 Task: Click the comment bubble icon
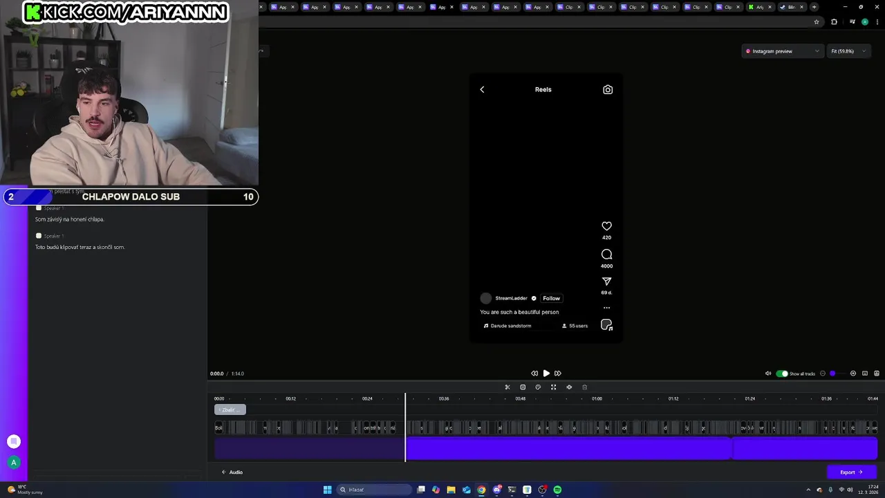coord(606,255)
